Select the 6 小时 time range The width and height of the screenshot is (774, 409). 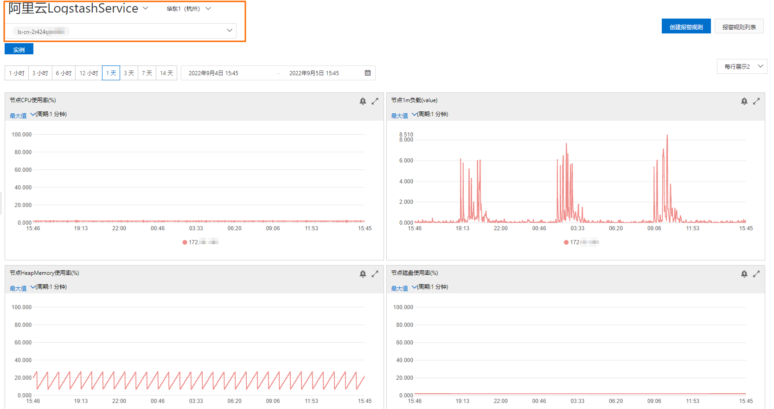[x=64, y=73]
